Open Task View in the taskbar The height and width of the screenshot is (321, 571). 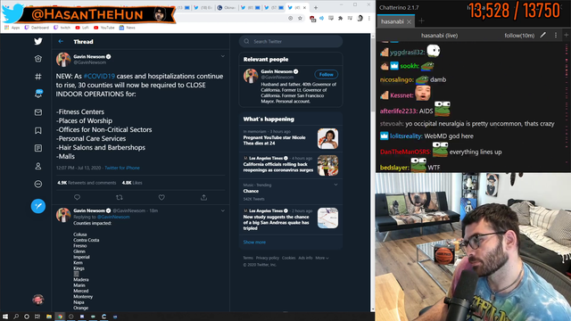(37, 317)
